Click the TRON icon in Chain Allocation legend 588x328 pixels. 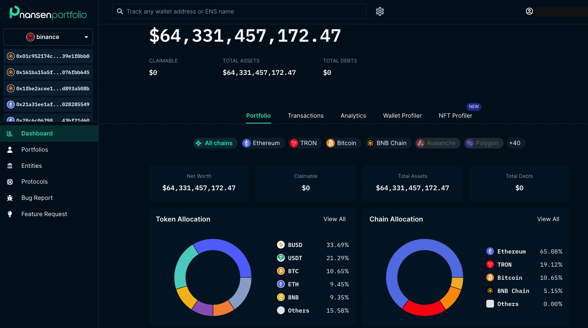pyautogui.click(x=490, y=264)
